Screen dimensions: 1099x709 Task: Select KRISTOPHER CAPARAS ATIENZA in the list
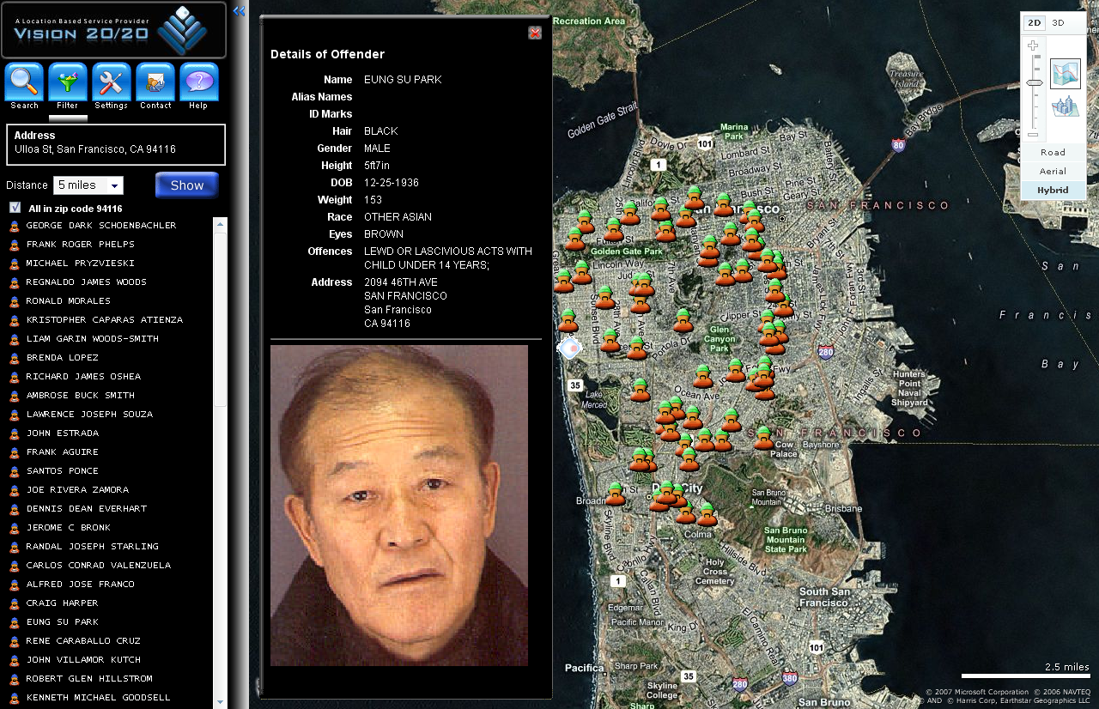pos(105,320)
